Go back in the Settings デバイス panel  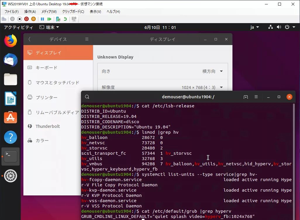pos(29,39)
